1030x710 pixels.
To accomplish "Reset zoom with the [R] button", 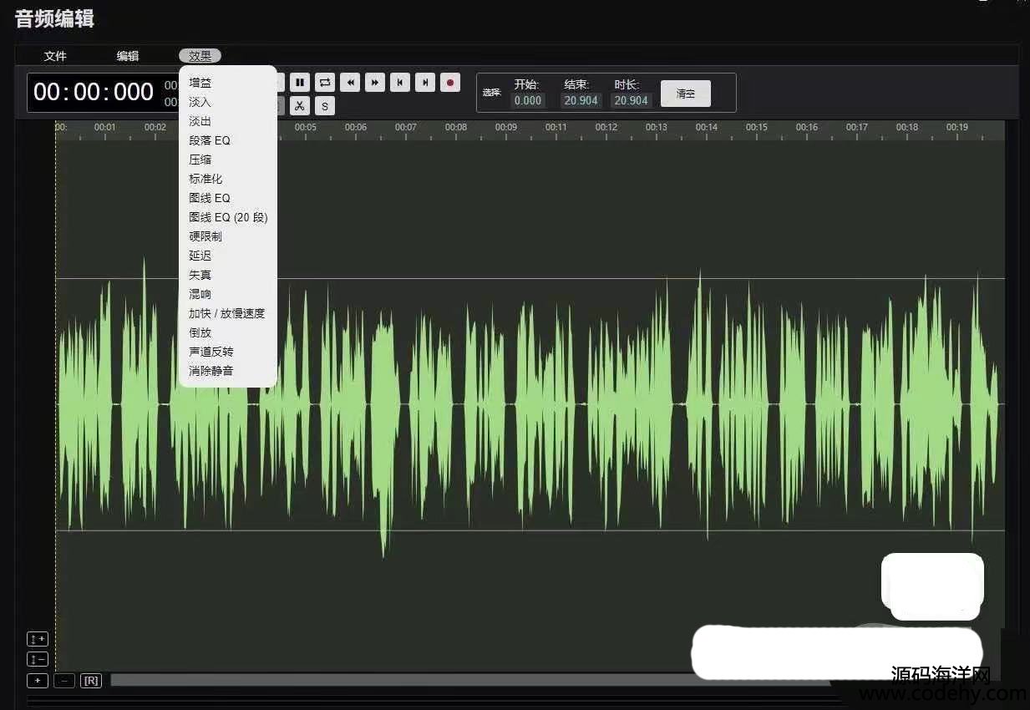I will pos(91,680).
